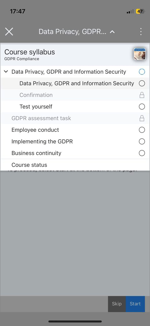The width and height of the screenshot is (150, 326).
Task: Tap the Skip button
Action: coord(117,304)
